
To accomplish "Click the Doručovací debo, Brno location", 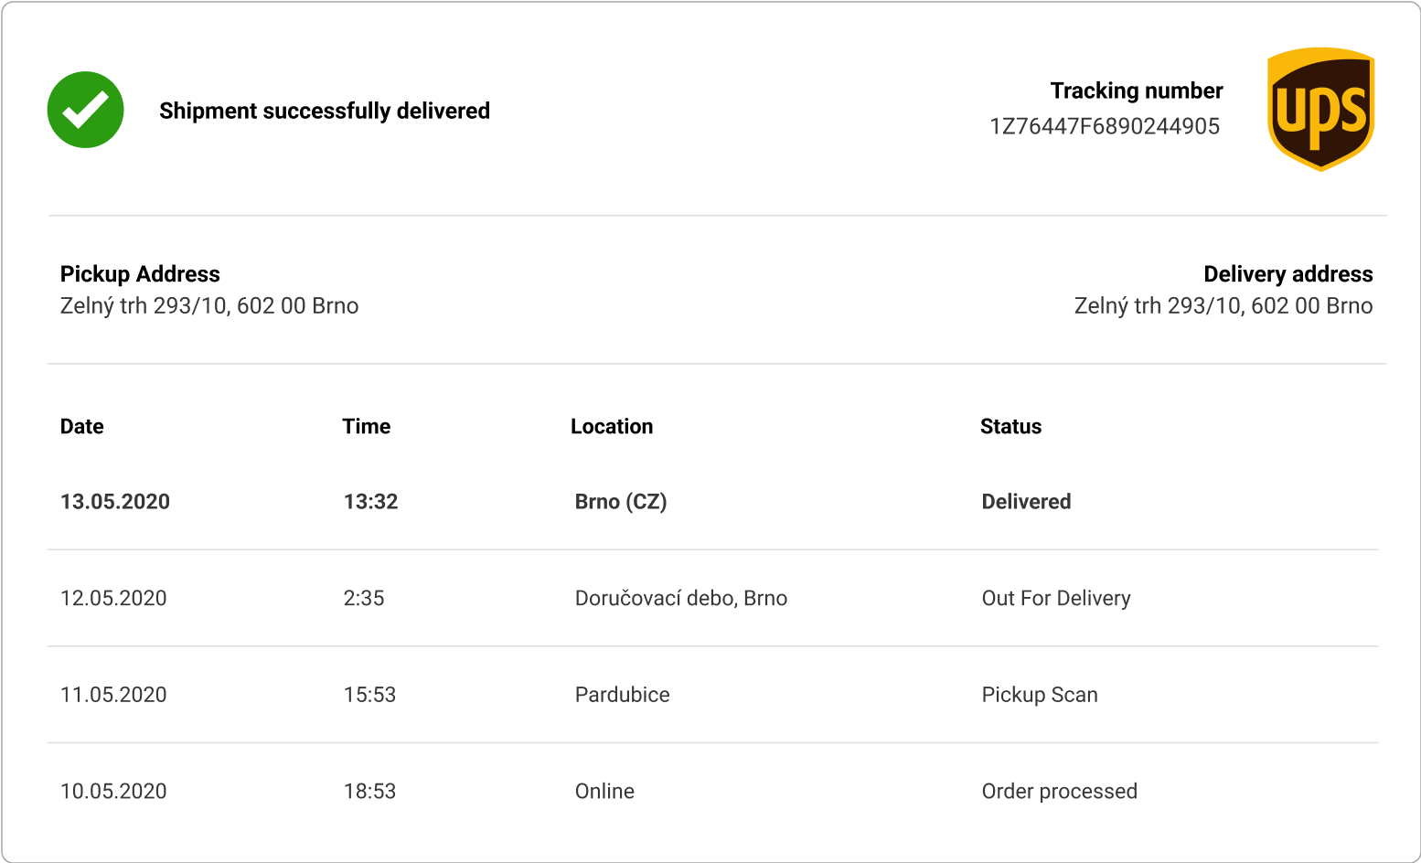I will pos(681,598).
